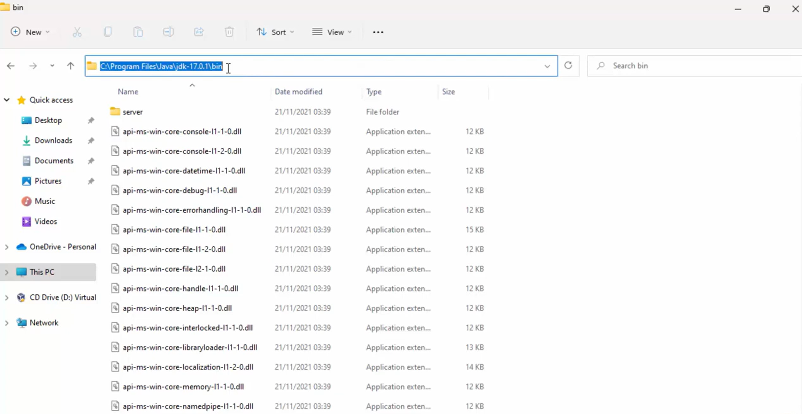Click the 14 KB size cell
Screen dimensions: 802x414
point(475,367)
